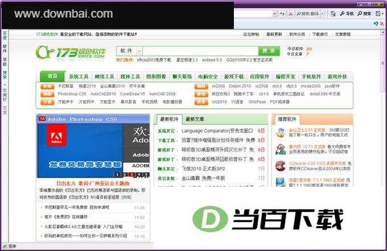Click the 迅雷7 software icon

click(x=281, y=182)
